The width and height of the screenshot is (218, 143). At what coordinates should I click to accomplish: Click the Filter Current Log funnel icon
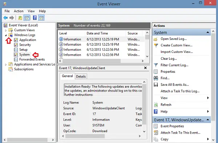(x=156, y=65)
